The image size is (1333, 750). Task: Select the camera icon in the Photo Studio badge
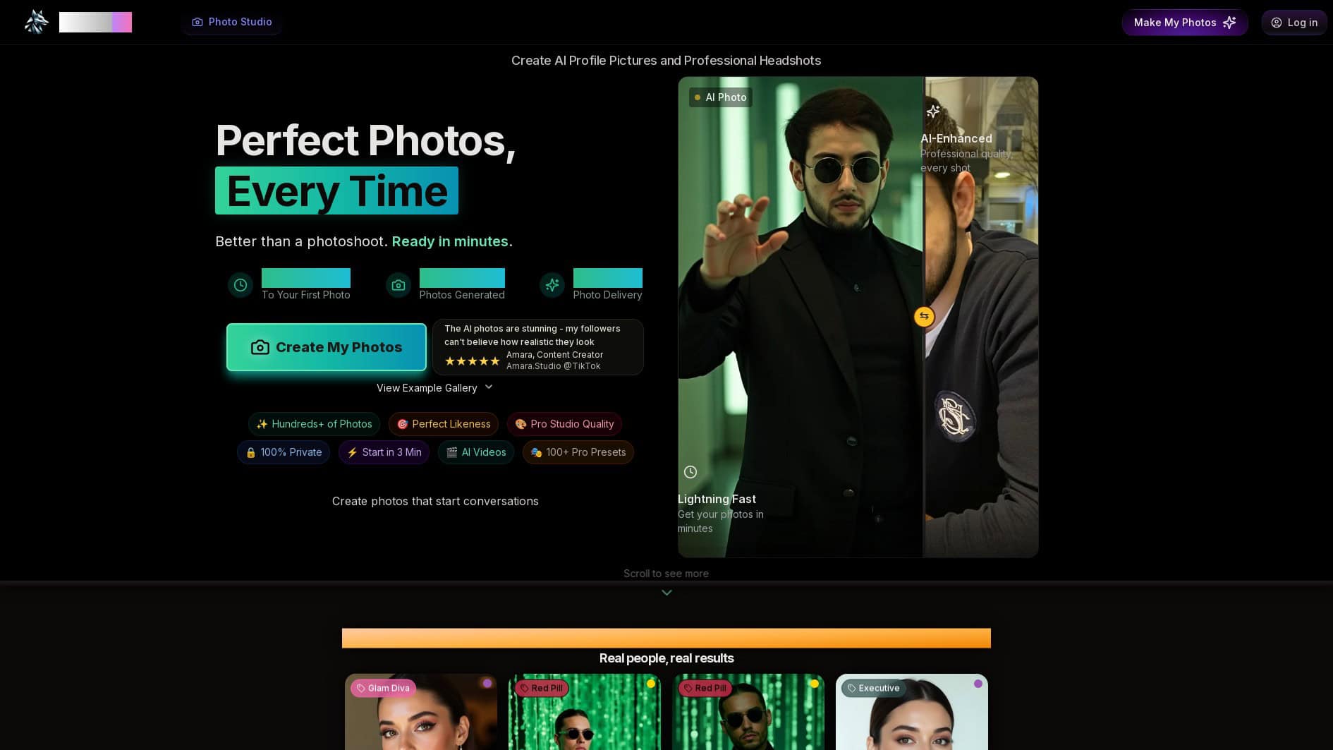(197, 22)
